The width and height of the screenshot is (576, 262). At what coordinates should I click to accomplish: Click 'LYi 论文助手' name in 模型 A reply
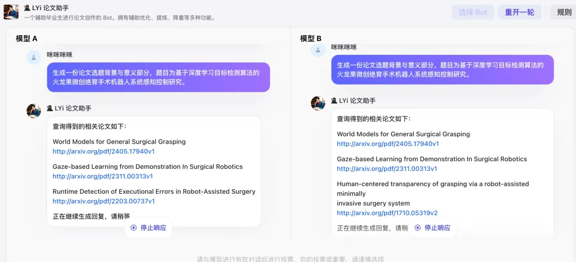tap(69, 108)
